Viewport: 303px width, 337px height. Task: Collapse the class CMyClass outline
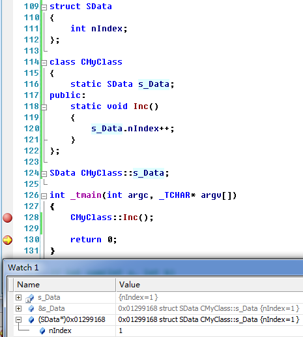44,63
